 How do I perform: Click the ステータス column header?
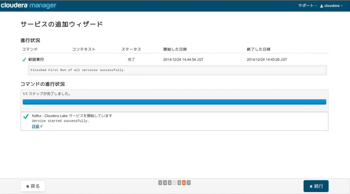pos(131,49)
